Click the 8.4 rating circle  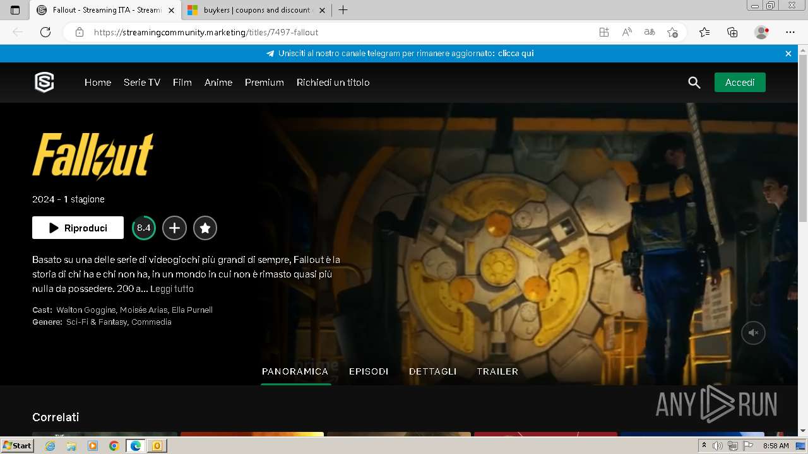144,228
